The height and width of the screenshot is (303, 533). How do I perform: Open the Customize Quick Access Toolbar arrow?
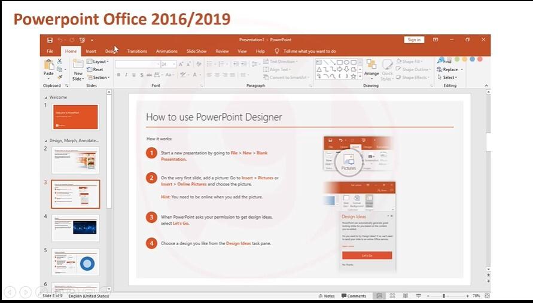(92, 40)
